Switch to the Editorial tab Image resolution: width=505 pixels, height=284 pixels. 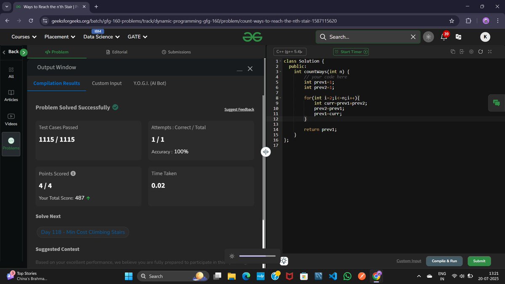pyautogui.click(x=117, y=52)
